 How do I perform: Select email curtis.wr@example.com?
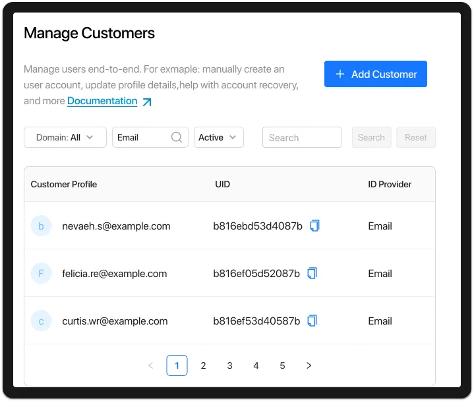115,321
